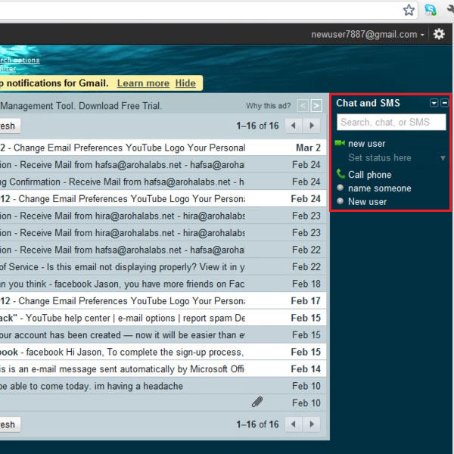
Task: Click the bottom Refresh button
Action: tap(10, 424)
